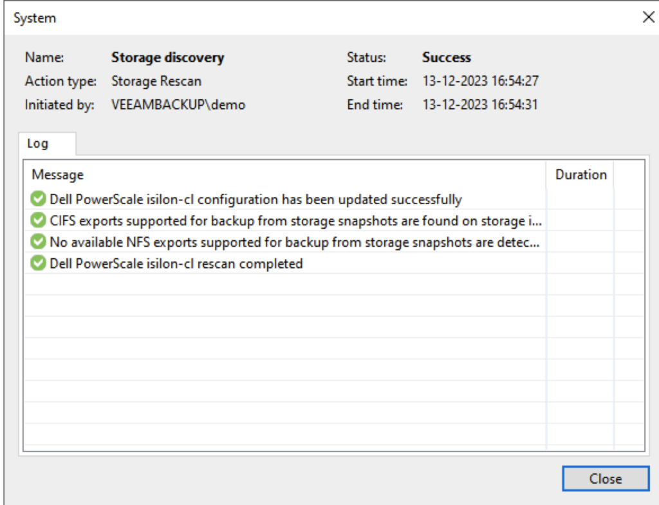Click the success icon beside rescan completed message
The height and width of the screenshot is (505, 659).
pyautogui.click(x=39, y=263)
